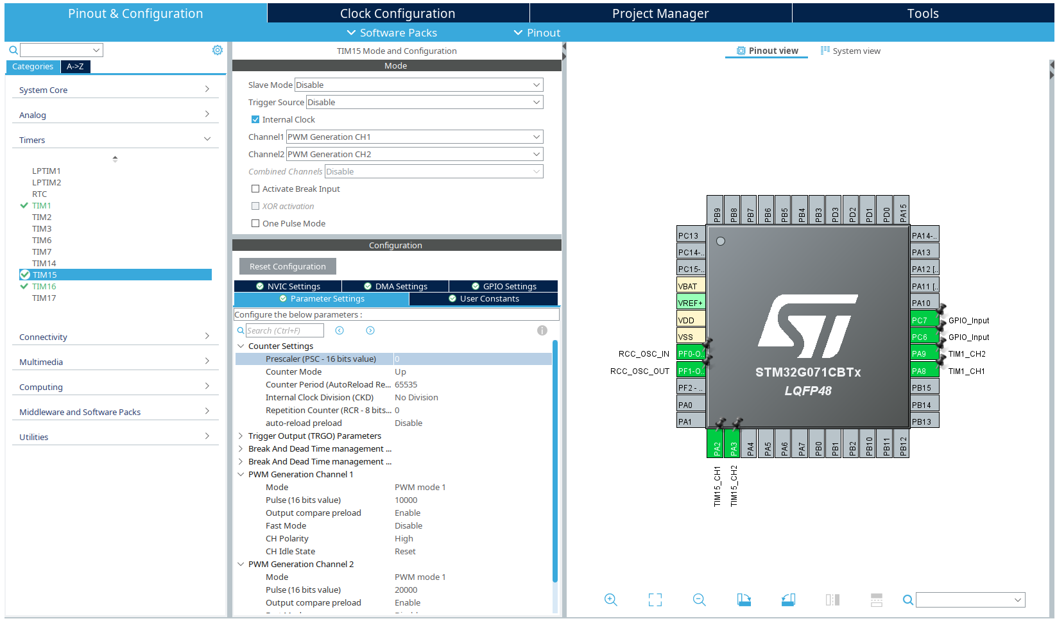Enable One Pulse Mode checkbox
This screenshot has height=621, width=1057.
click(255, 223)
